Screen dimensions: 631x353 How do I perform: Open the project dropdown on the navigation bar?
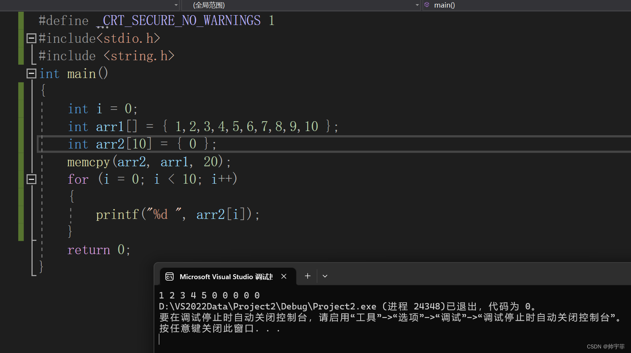[176, 5]
